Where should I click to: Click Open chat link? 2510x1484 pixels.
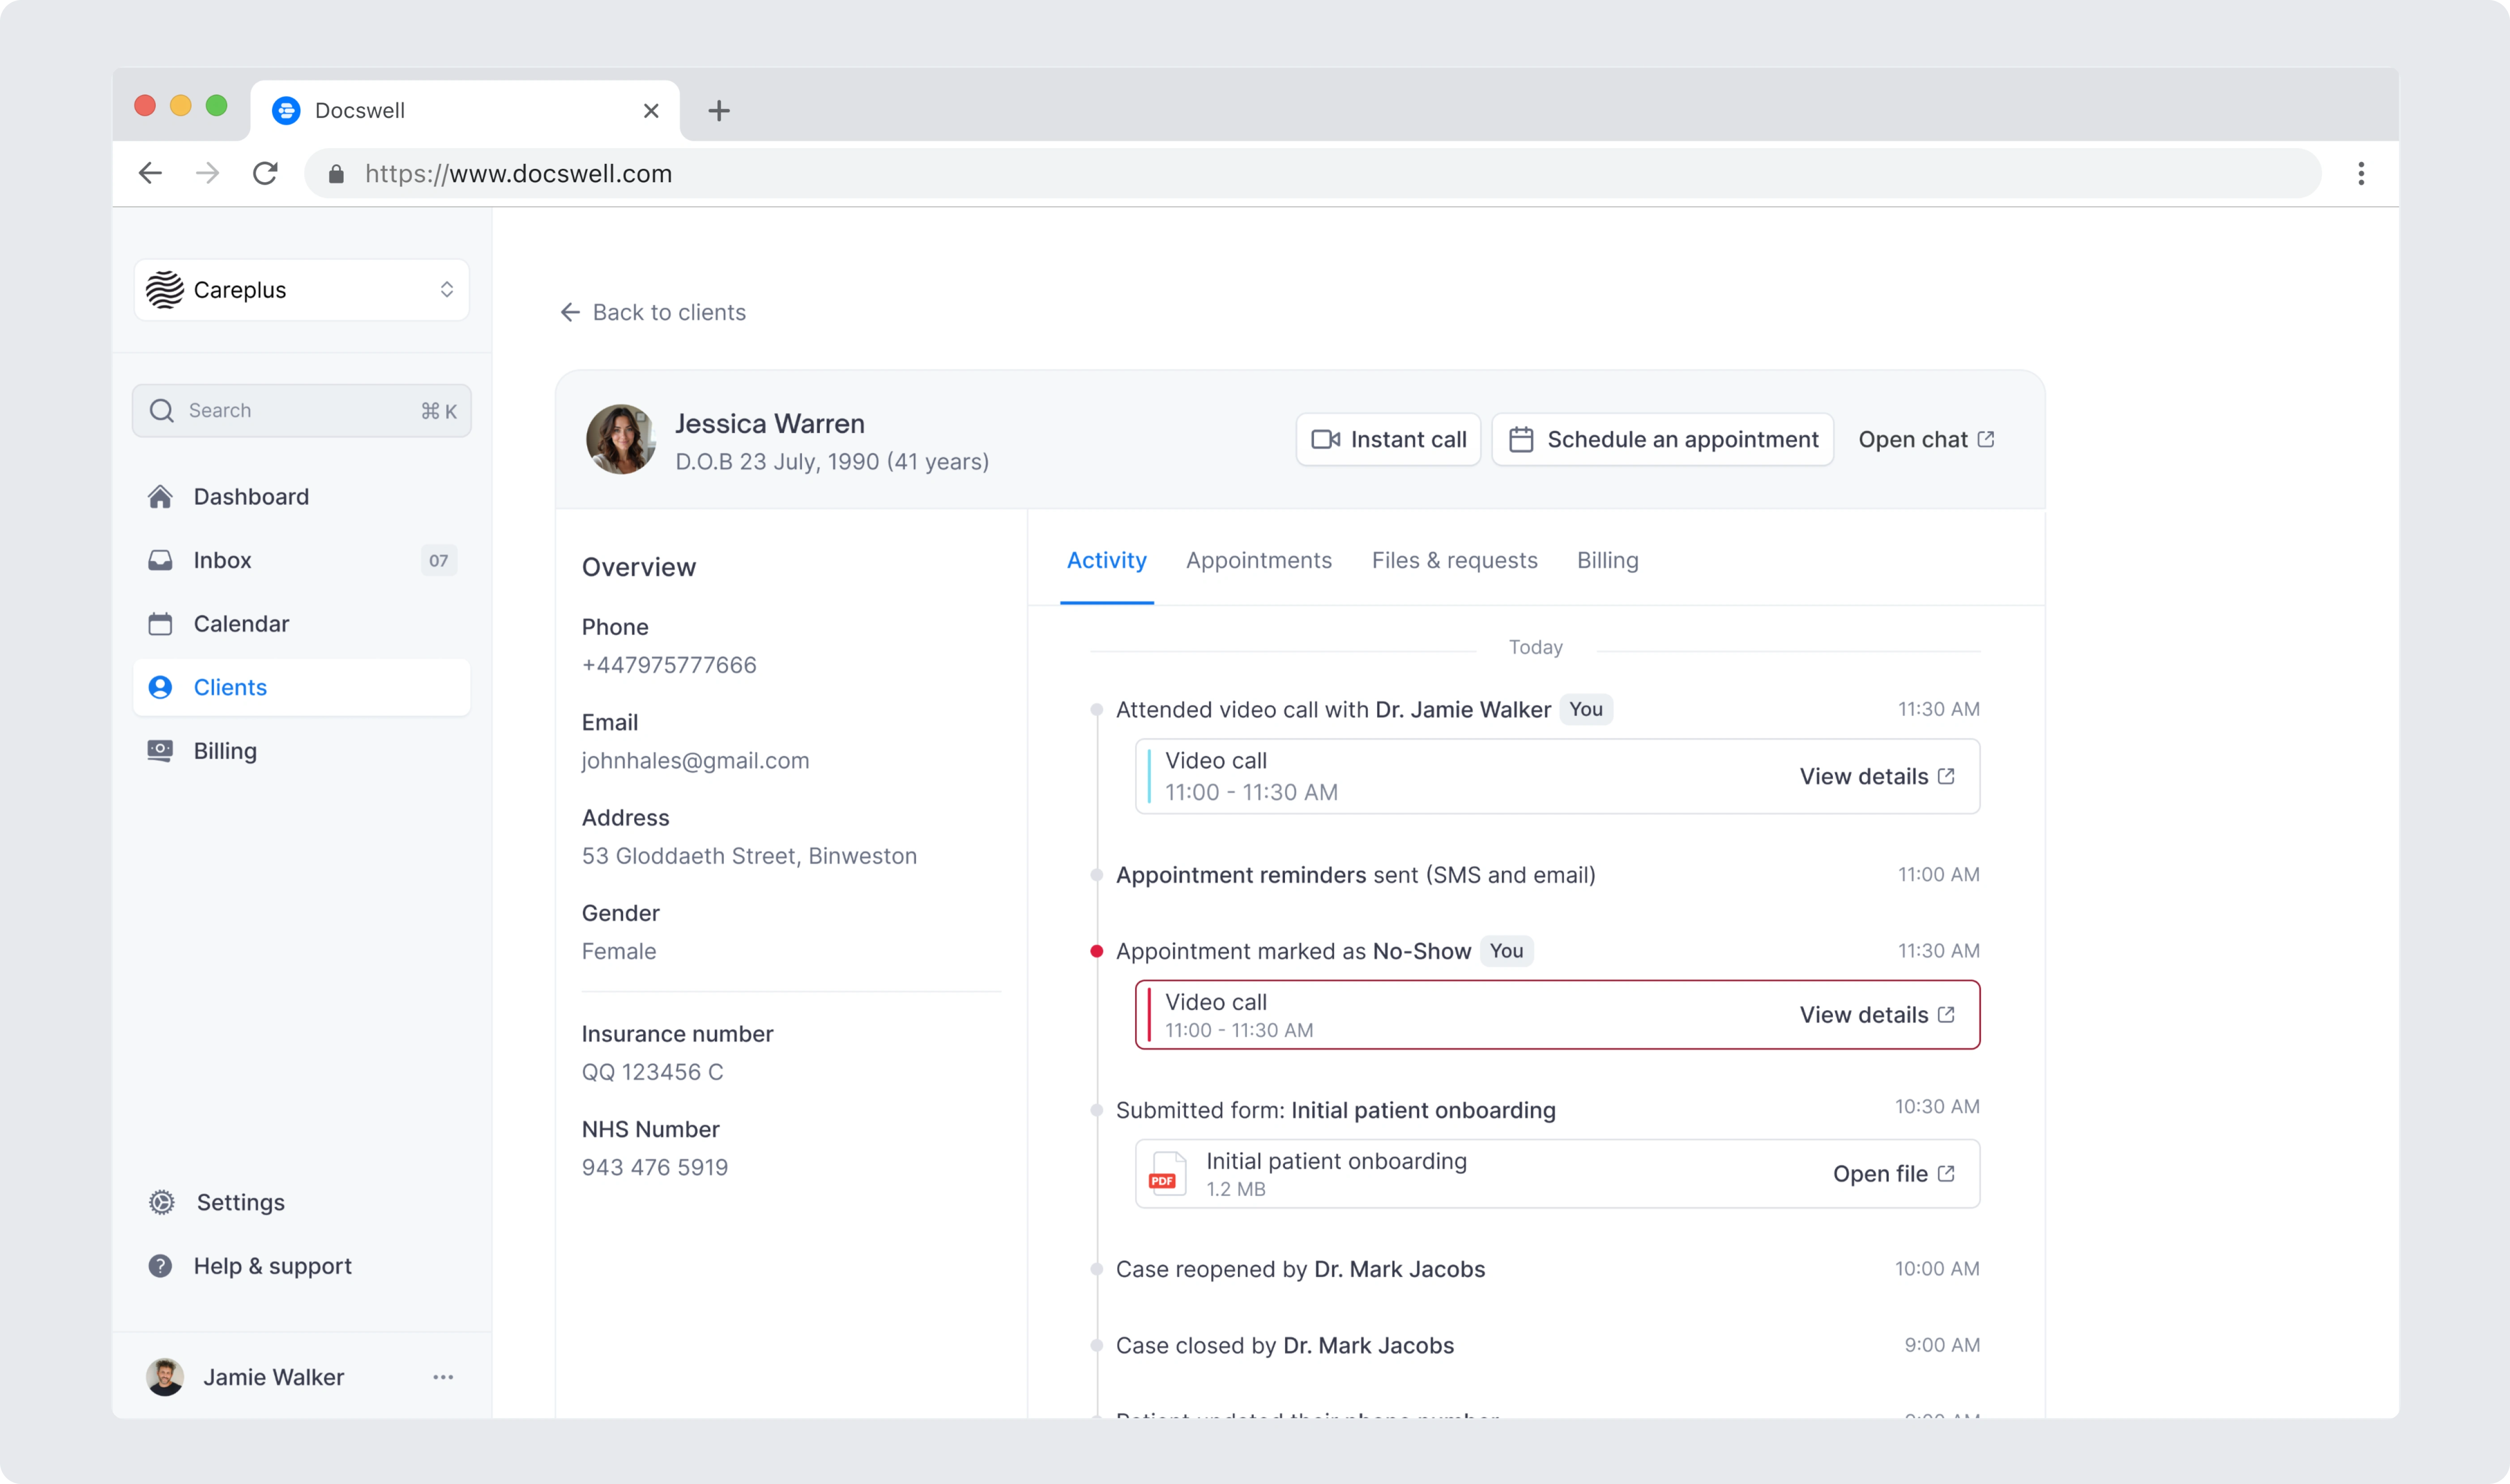pos(1925,439)
